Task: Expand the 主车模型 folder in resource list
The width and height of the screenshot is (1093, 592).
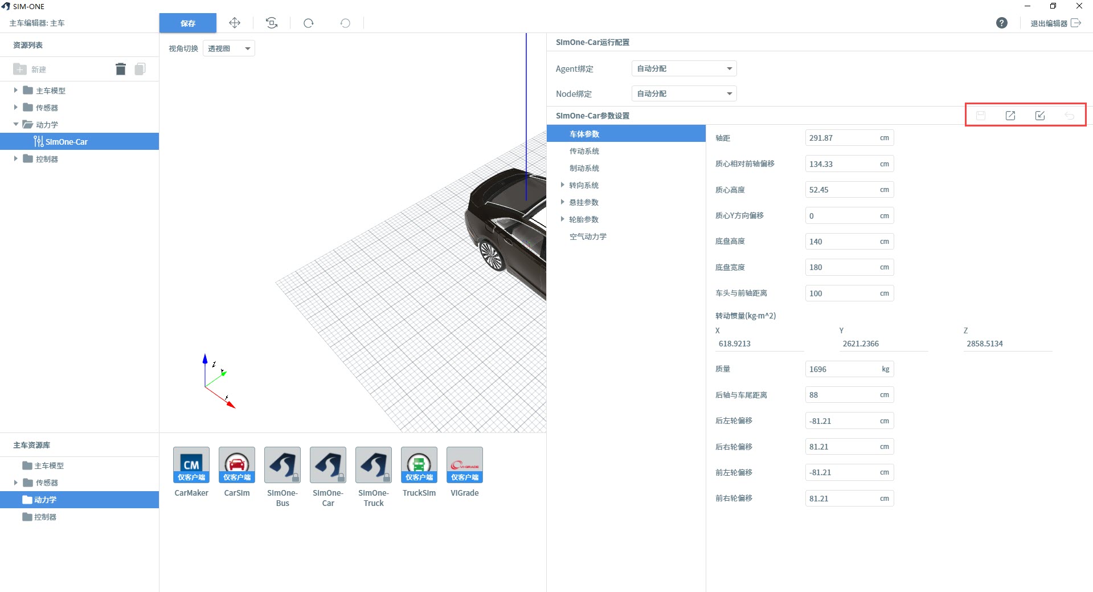Action: pyautogui.click(x=16, y=91)
